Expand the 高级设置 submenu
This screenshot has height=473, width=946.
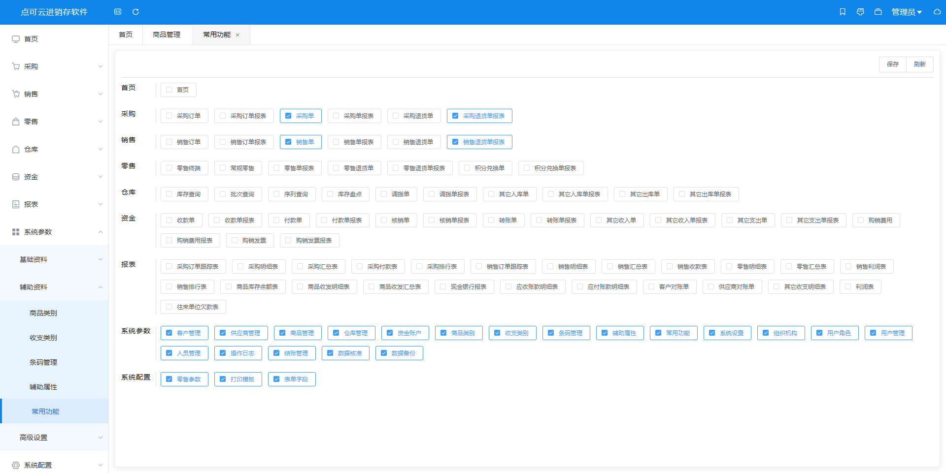point(54,438)
